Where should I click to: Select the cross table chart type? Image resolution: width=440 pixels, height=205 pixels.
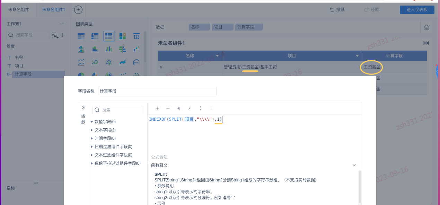[x=95, y=36]
